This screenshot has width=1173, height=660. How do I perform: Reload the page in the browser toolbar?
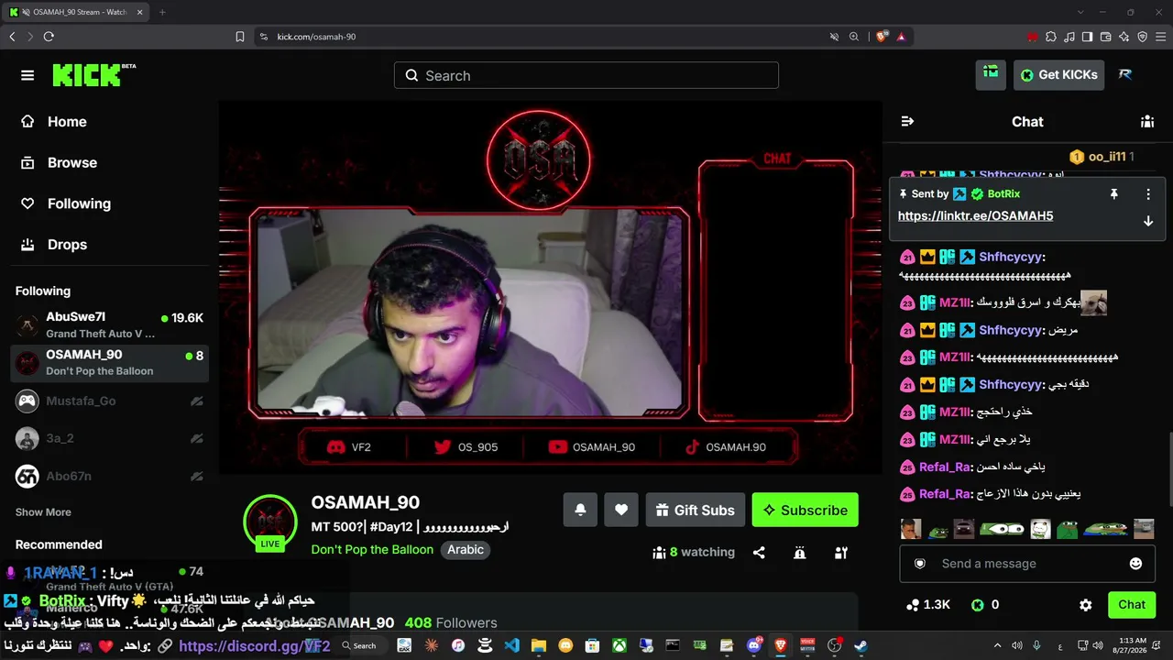[x=49, y=37]
